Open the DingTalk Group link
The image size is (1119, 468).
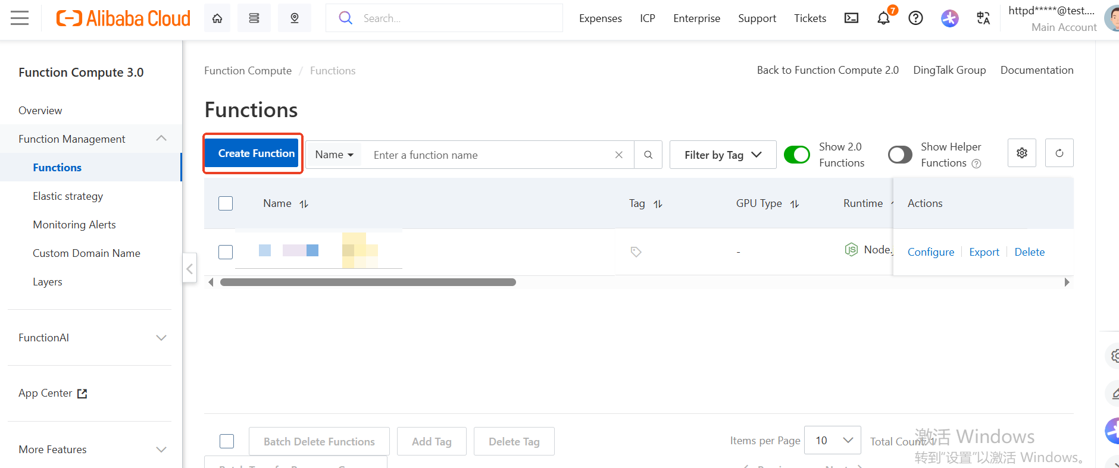[x=949, y=70]
